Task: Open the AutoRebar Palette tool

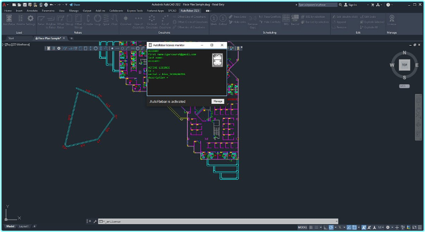Action: pos(20,20)
